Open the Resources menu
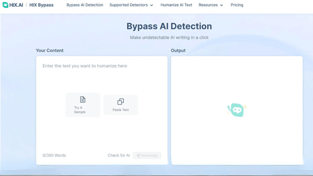 (x=208, y=5)
